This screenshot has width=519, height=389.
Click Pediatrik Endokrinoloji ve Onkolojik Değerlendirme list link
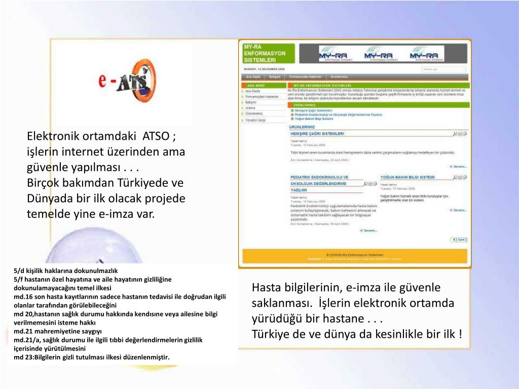point(338,115)
